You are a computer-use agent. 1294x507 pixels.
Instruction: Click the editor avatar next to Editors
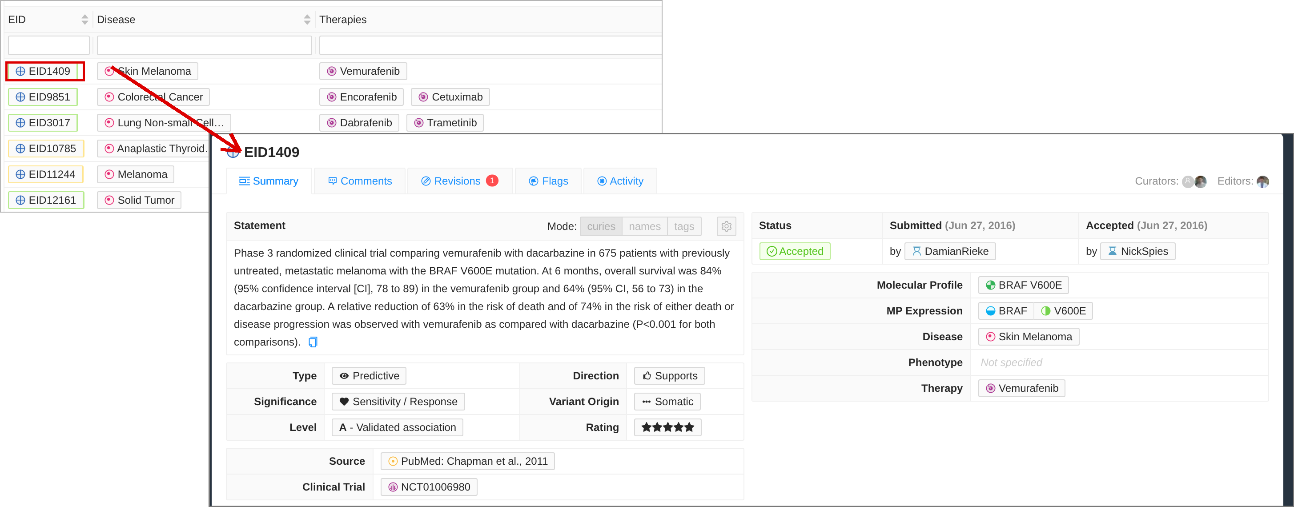click(x=1263, y=181)
